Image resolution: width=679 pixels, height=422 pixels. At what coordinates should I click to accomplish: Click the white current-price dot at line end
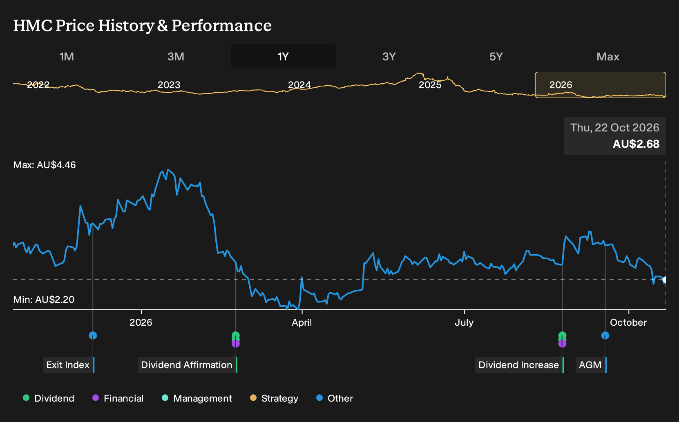click(665, 280)
